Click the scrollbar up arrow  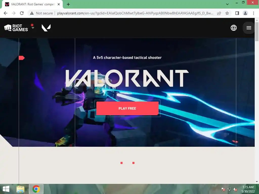pyautogui.click(x=257, y=20)
